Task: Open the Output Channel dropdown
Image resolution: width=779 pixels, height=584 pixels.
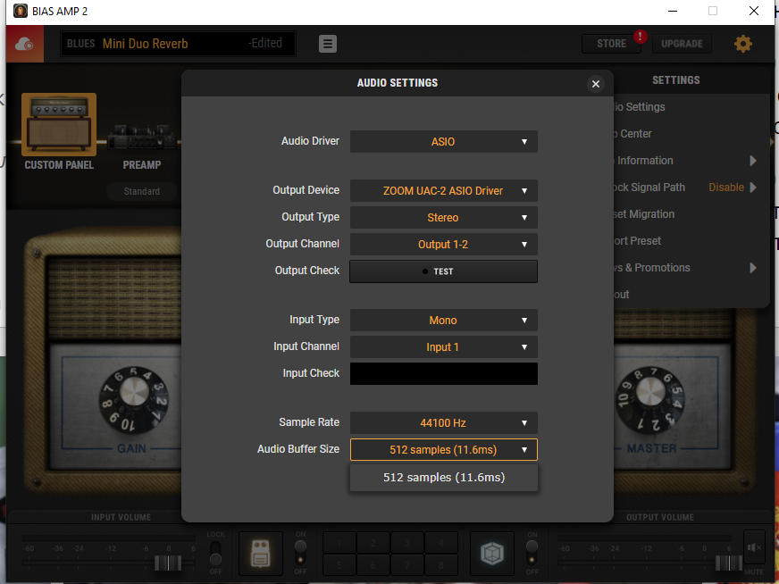Action: tap(444, 245)
